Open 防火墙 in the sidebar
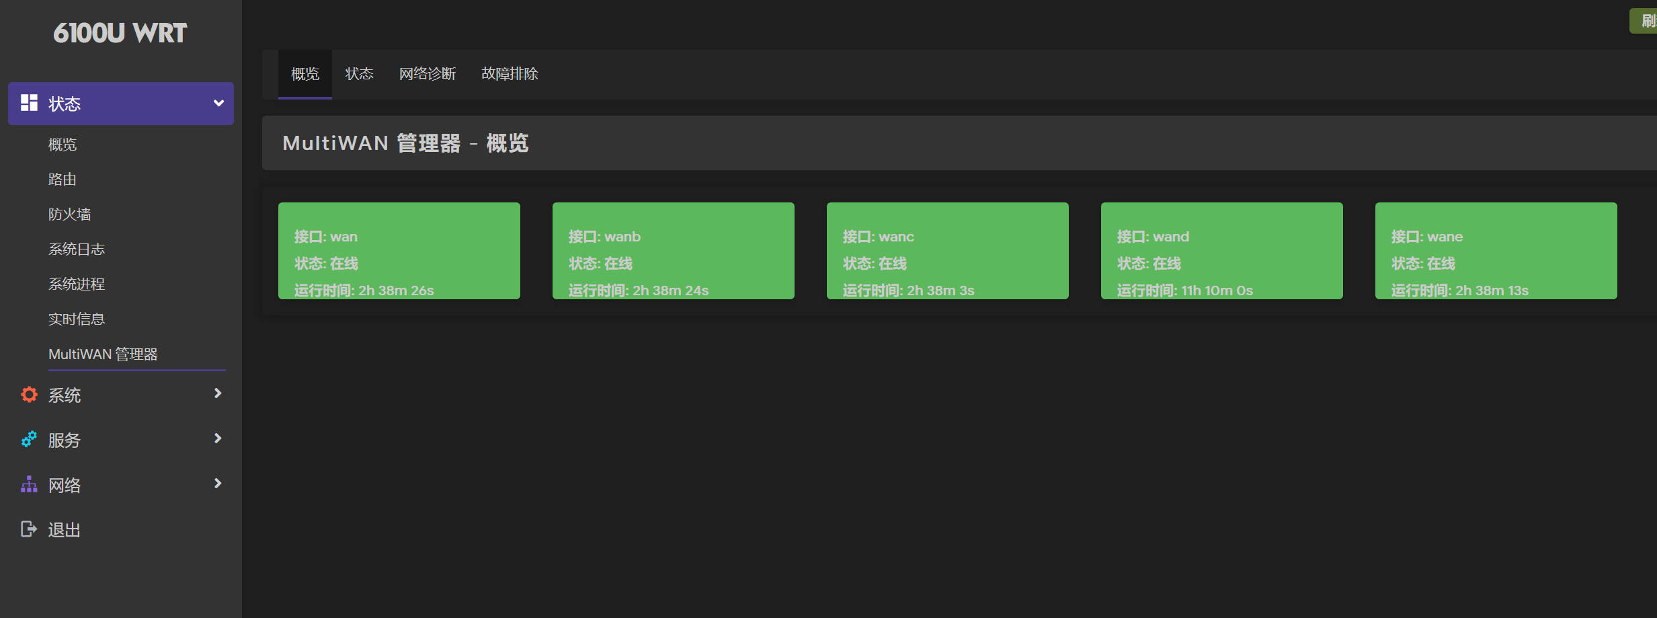This screenshot has height=618, width=1657. pos(70,215)
